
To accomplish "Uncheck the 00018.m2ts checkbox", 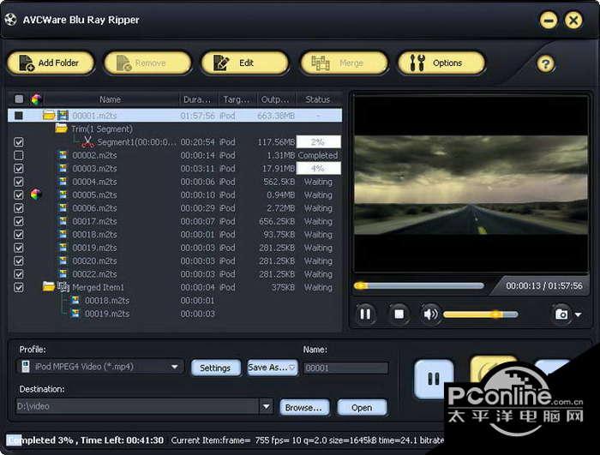I will [x=18, y=234].
